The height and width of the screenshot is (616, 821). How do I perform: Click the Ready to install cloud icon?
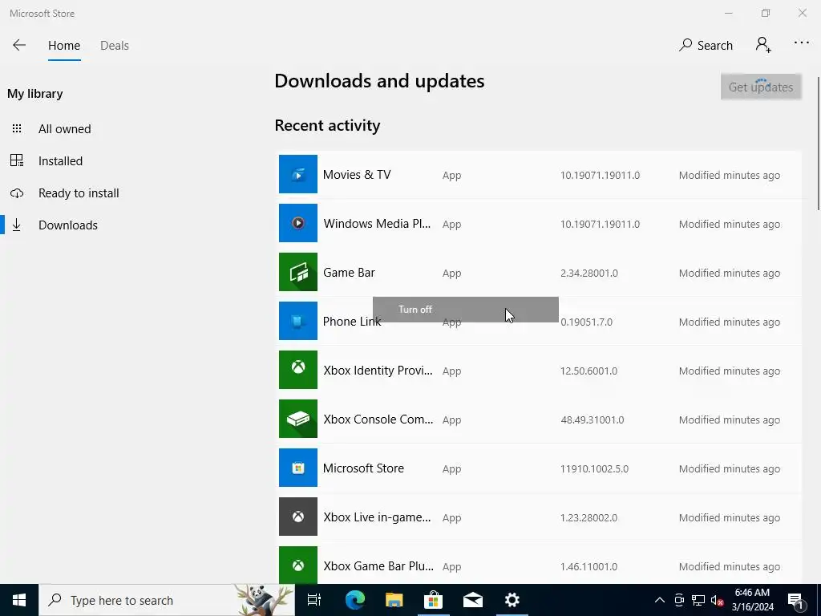tap(17, 193)
